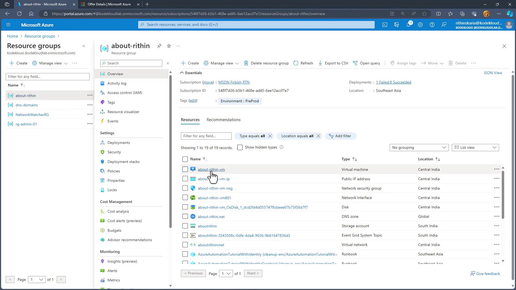Image resolution: width=516 pixels, height=290 pixels.
Task: Open portal settings gear icon
Action: pos(420,25)
